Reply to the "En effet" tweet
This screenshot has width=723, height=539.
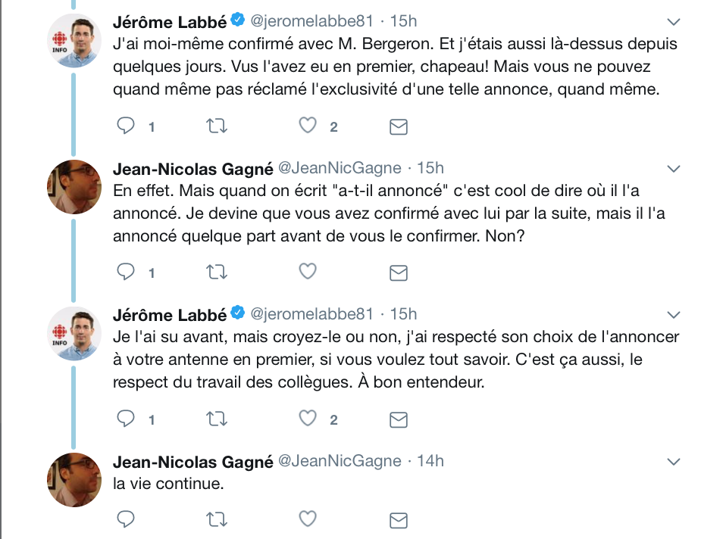[x=125, y=272]
